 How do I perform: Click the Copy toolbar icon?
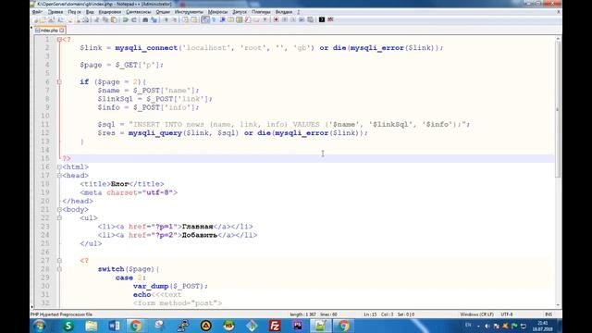105,19
